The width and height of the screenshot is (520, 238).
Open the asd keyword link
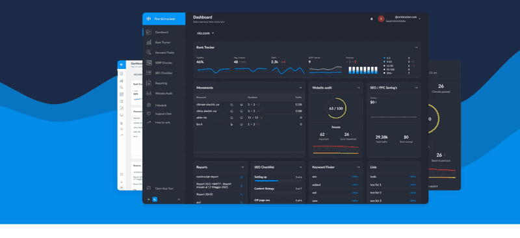[x=355, y=192]
